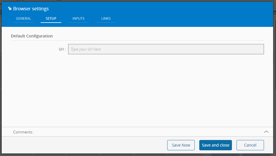Cancel the Browser settings dialog

[x=250, y=145]
